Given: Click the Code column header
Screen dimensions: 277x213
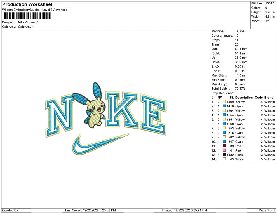Looking at the screenshot, I should [259, 98].
